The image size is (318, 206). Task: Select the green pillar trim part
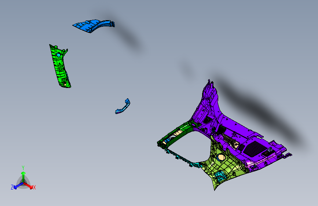(60, 66)
